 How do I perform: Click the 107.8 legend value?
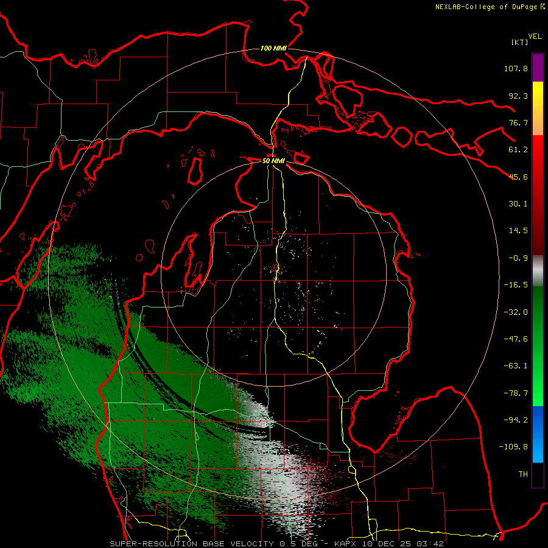tap(516, 68)
